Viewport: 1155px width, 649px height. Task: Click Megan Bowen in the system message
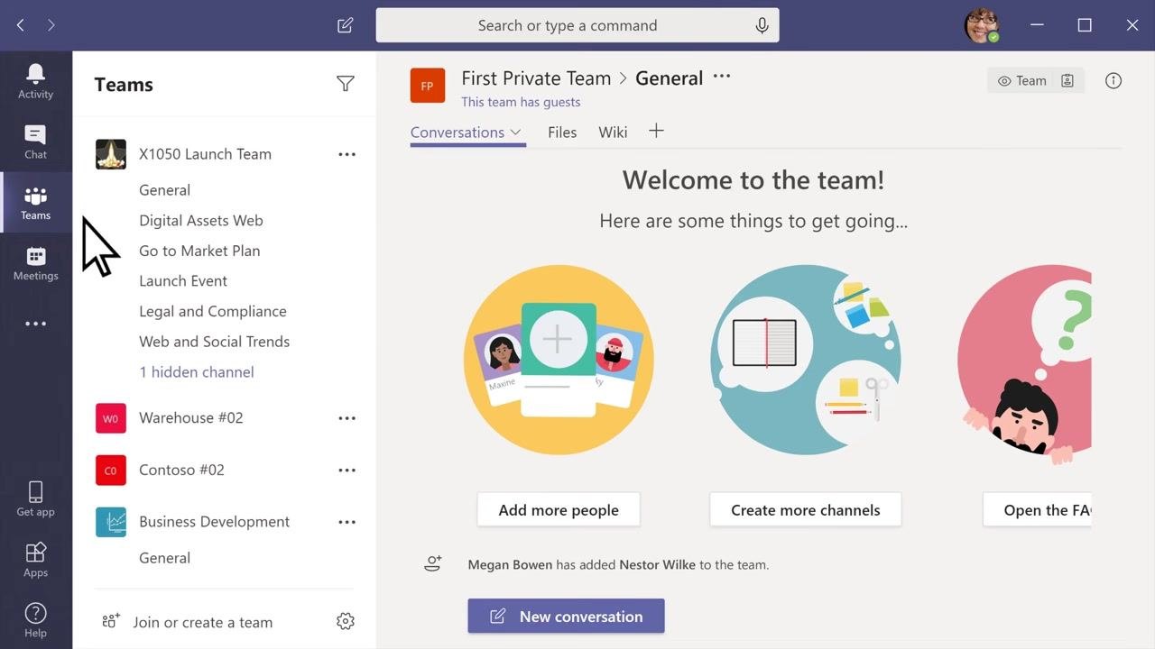(510, 565)
